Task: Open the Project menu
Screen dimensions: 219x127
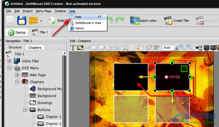Action: tap(28, 11)
